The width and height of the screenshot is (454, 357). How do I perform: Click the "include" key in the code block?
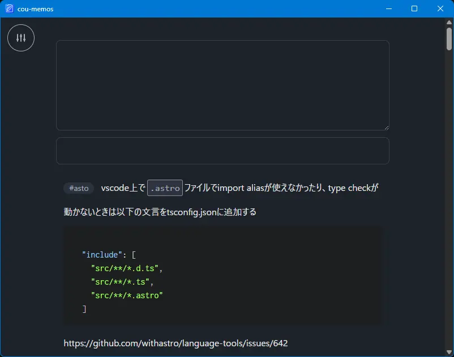coord(102,255)
